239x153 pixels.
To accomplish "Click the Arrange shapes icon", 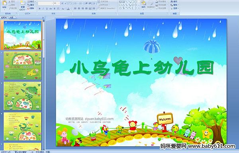I will pyautogui.click(x=143, y=4).
